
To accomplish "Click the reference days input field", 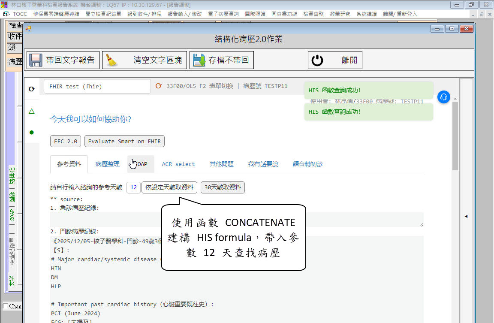I will tap(133, 187).
